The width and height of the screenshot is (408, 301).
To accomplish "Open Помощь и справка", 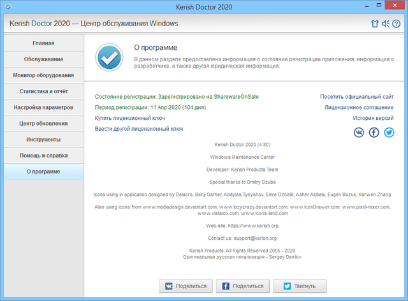I will [x=43, y=156].
